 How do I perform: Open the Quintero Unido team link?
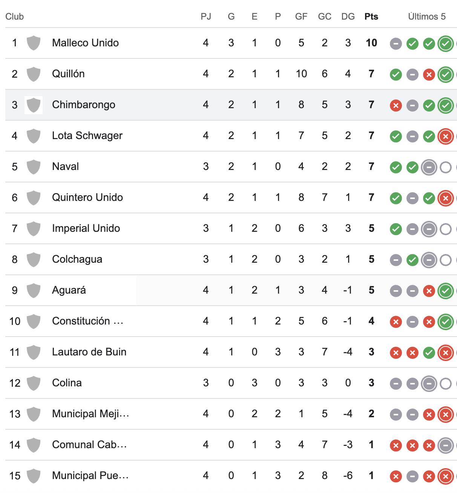coord(87,198)
